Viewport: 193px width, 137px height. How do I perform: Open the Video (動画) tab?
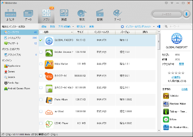pyautogui.click(x=100, y=15)
